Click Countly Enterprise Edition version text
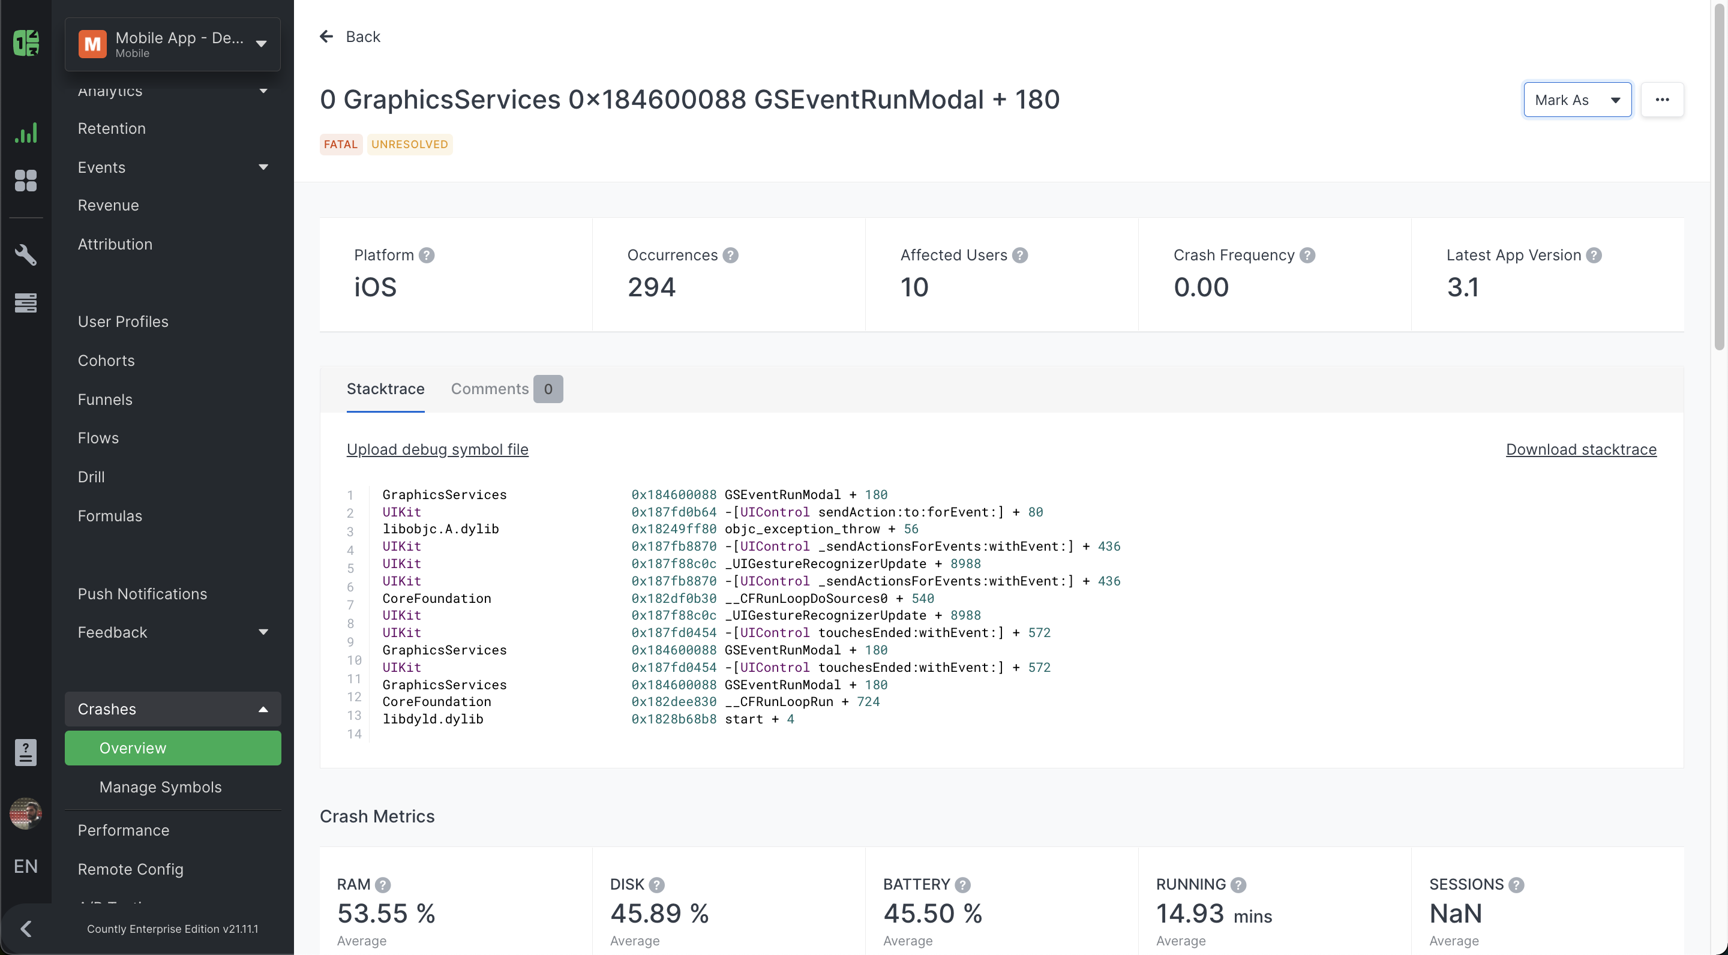 (x=172, y=929)
